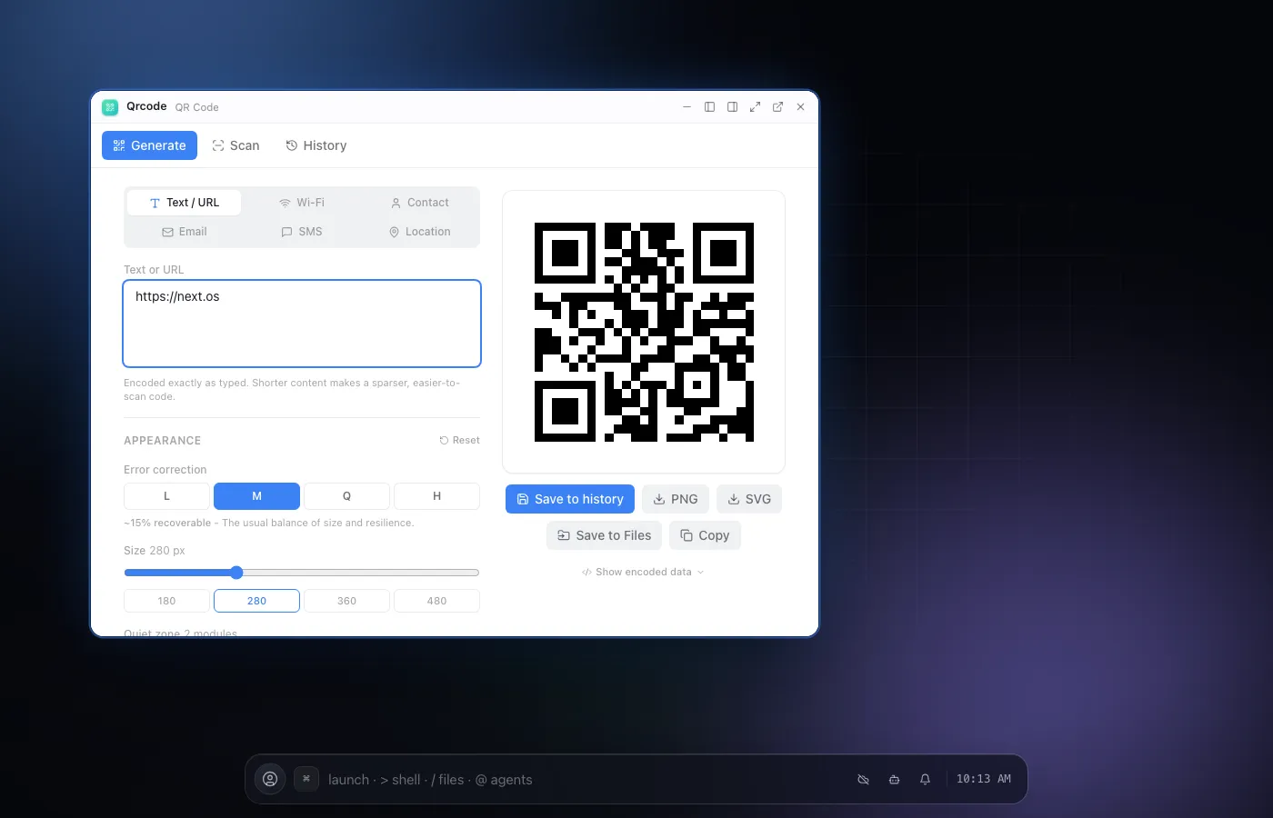Click the generated QR code preview
This screenshot has width=1273, height=818.
click(x=644, y=332)
